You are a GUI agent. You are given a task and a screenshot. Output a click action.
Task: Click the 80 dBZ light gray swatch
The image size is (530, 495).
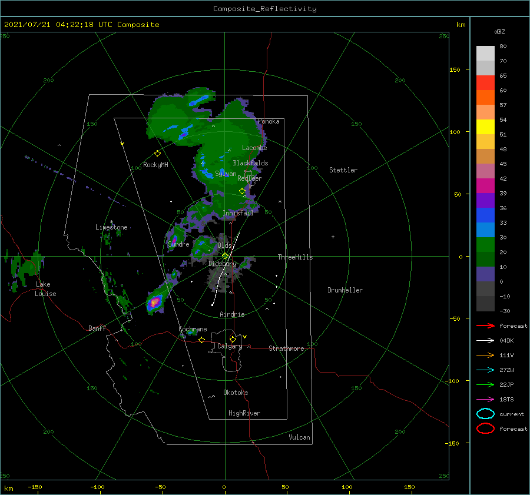(485, 54)
